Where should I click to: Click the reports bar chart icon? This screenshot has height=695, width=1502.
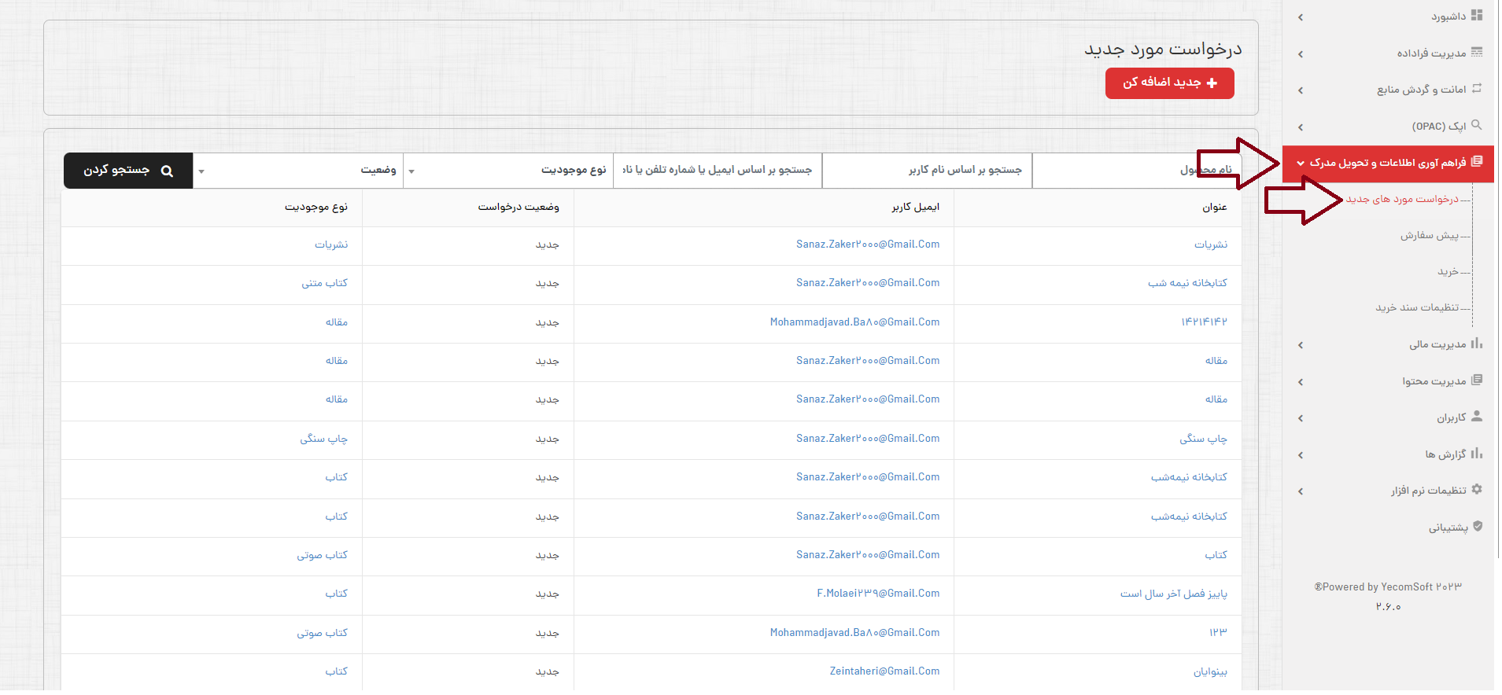(x=1476, y=453)
